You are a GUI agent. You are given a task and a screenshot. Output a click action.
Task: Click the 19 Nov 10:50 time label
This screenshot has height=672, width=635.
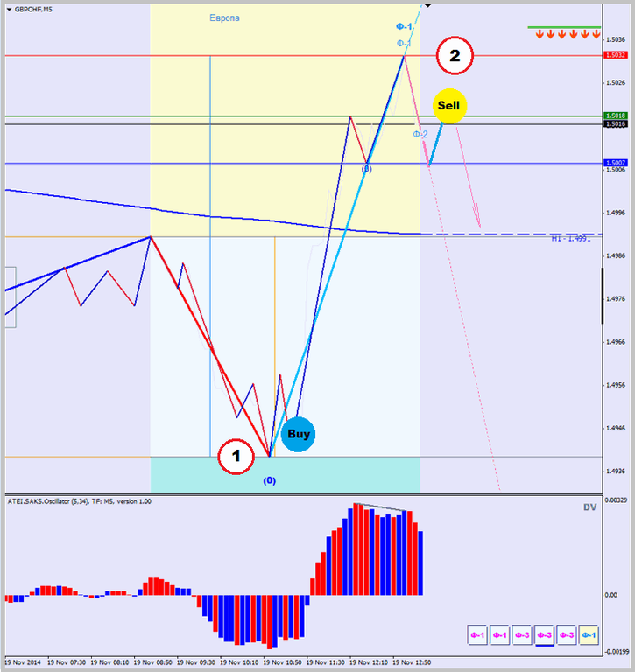pos(282,662)
